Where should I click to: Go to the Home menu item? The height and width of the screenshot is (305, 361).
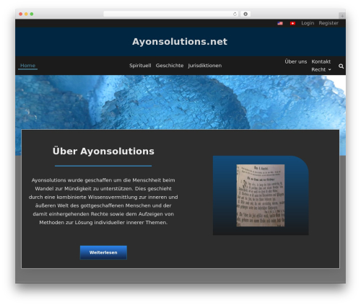27,66
